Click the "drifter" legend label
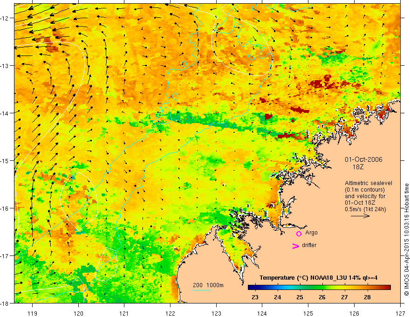This screenshot has height=317, width=410. 309,245
